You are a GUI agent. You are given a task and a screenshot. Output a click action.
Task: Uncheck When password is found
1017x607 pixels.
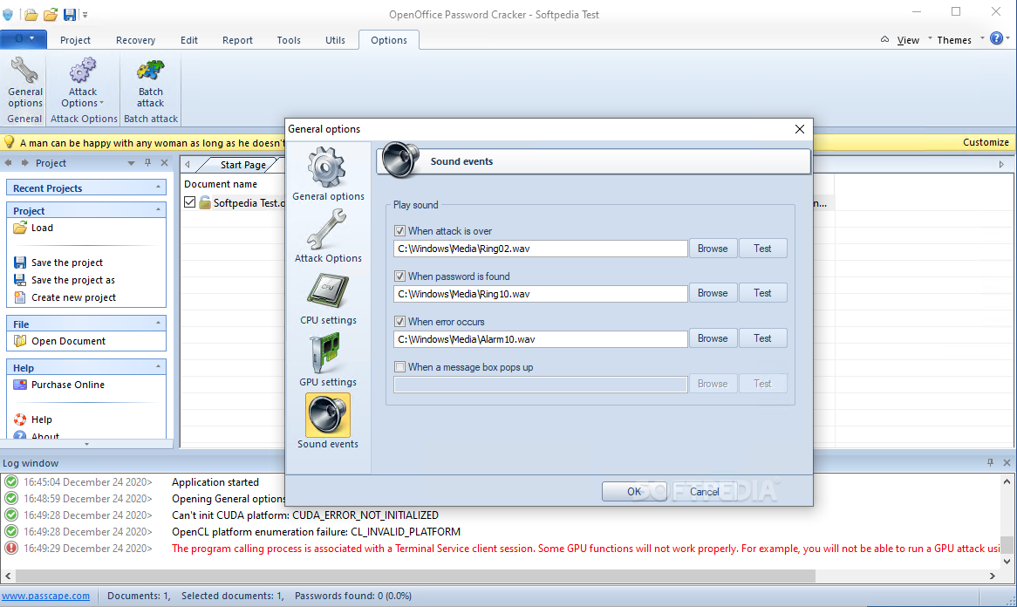(399, 276)
